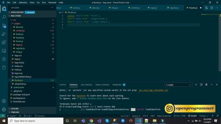This screenshot has width=221, height=124.
Task: Open editor more actions ellipsis
Action: [x=217, y=8]
